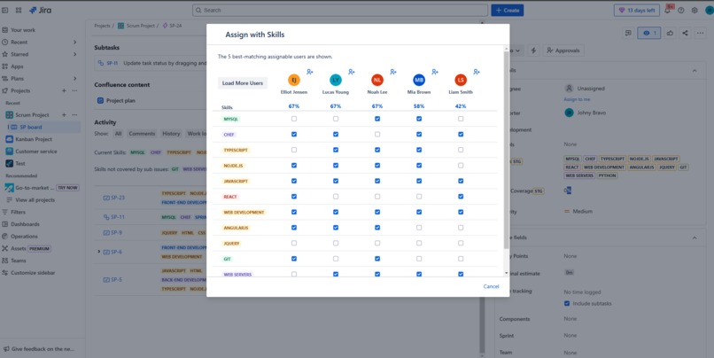Check TYPESCRIPT for Liam Smith
The height and width of the screenshot is (358, 714).
[x=461, y=150]
